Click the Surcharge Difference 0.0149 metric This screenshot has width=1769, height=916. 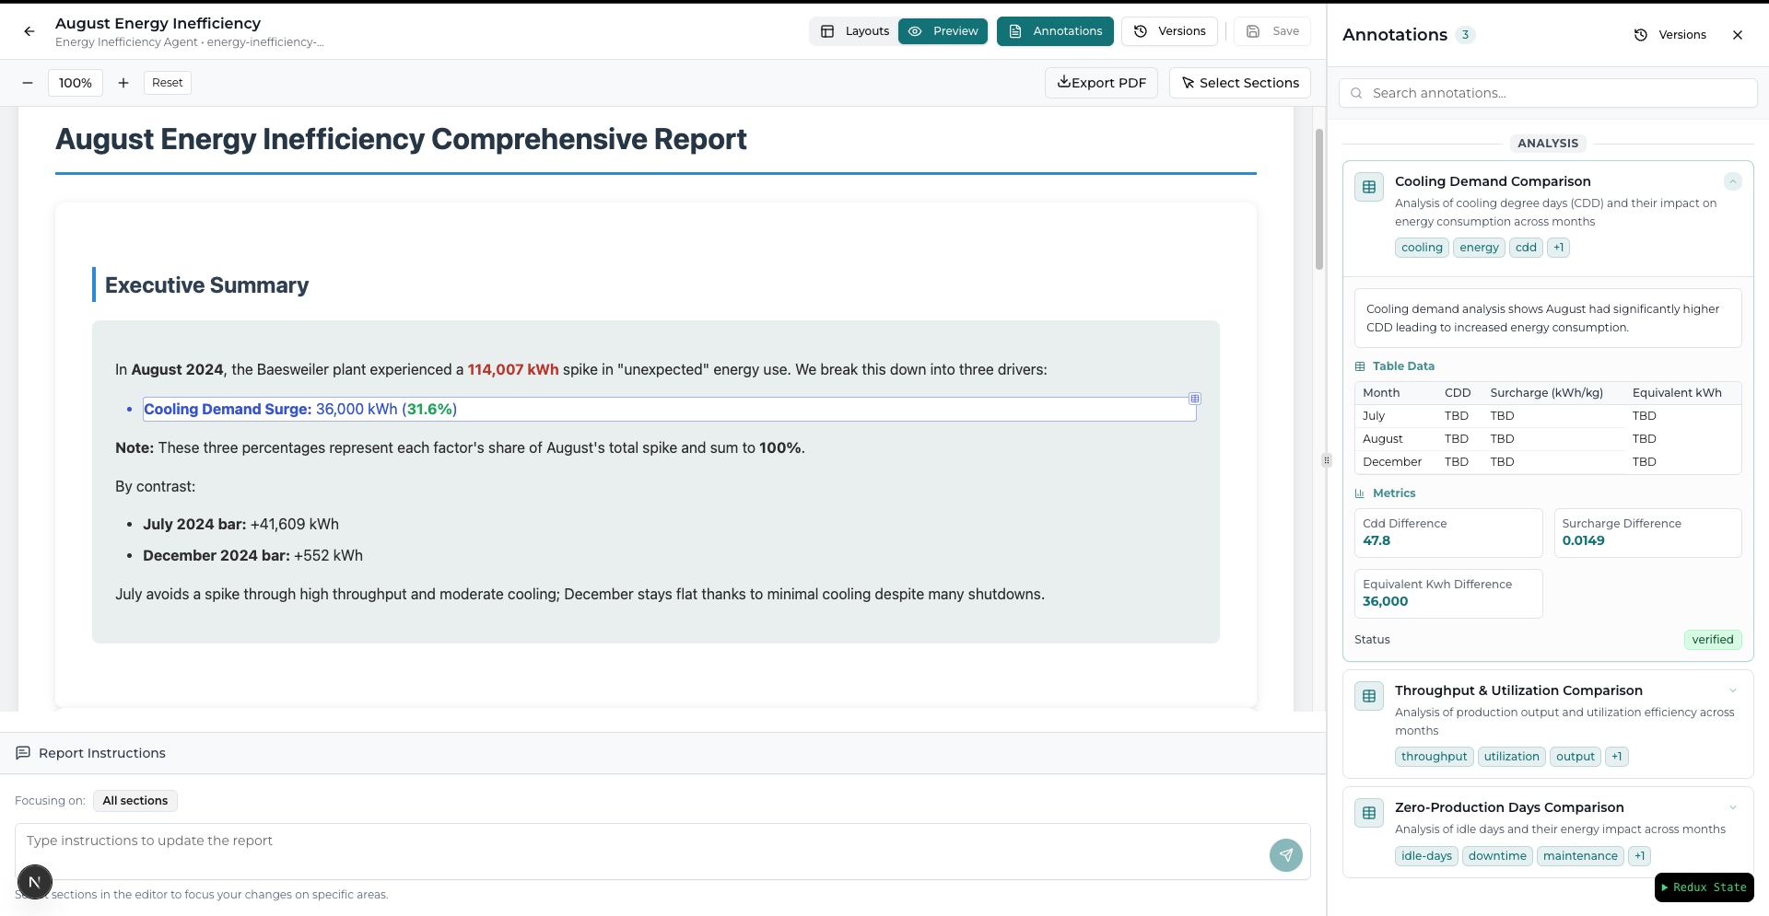[x=1647, y=533]
